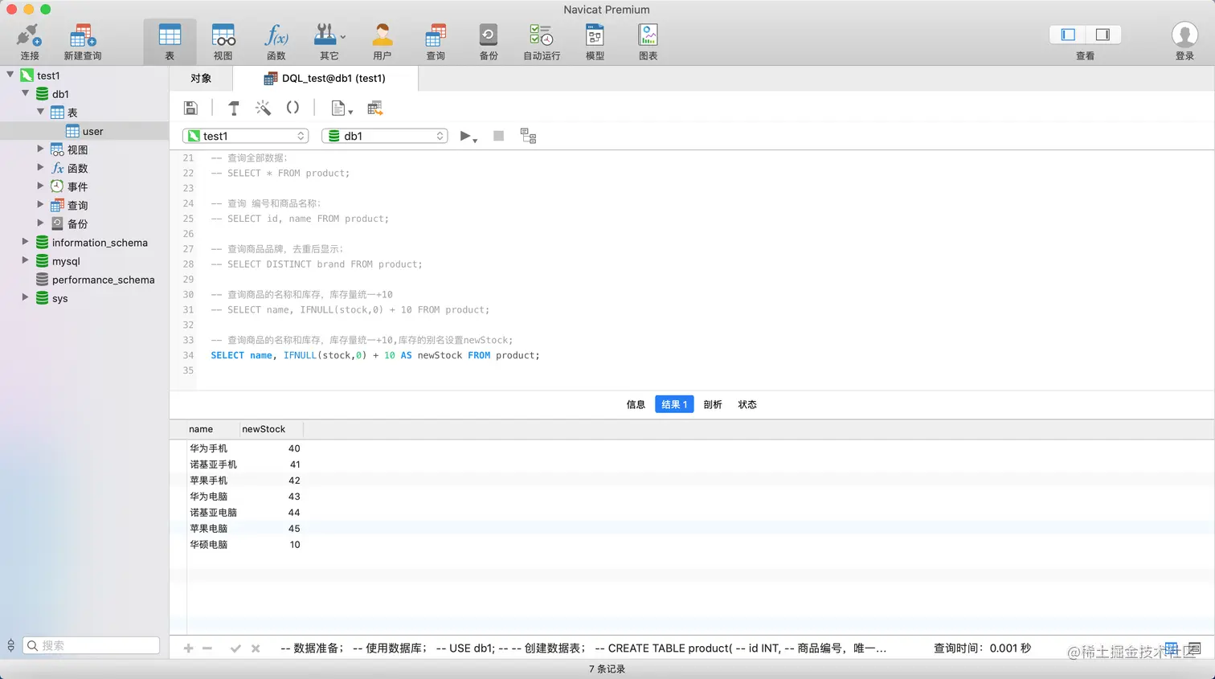Expand the 备份 tree node in sidebar
The width and height of the screenshot is (1215, 679).
[x=41, y=223]
